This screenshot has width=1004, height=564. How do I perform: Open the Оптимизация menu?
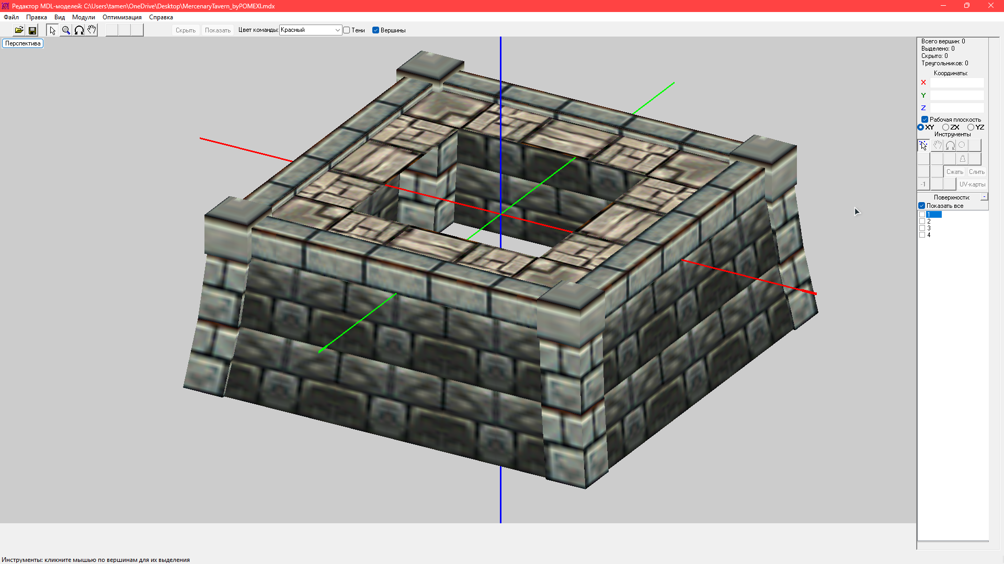[x=122, y=17]
